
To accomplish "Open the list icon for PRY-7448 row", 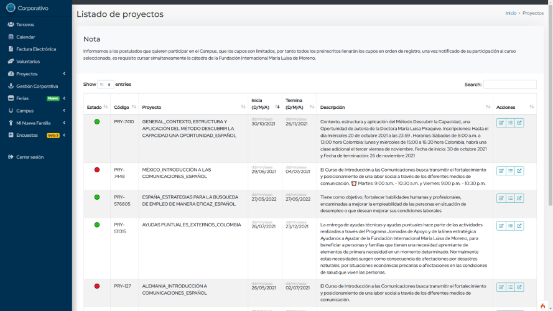I will coord(510,171).
